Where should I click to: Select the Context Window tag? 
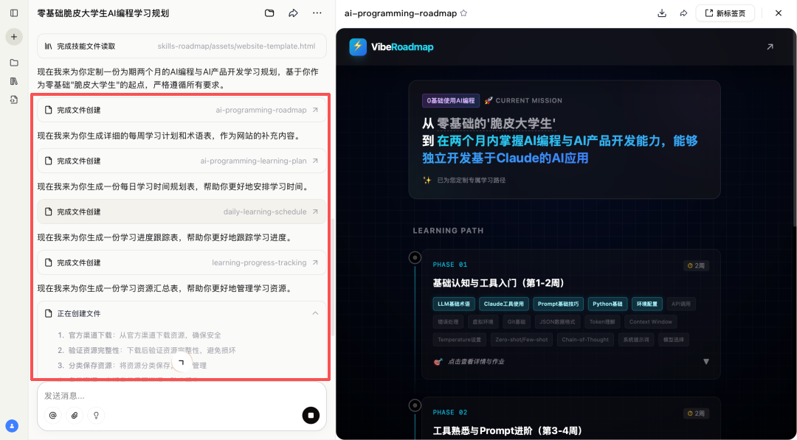[651, 322]
